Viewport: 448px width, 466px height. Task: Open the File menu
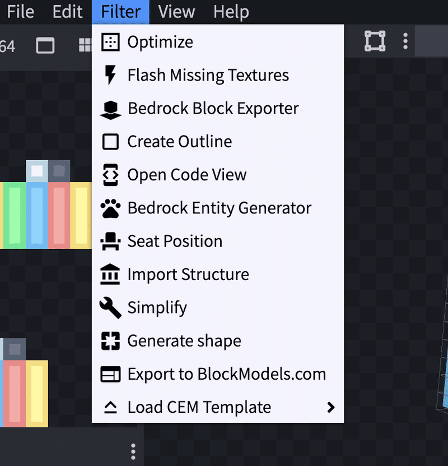click(x=21, y=12)
